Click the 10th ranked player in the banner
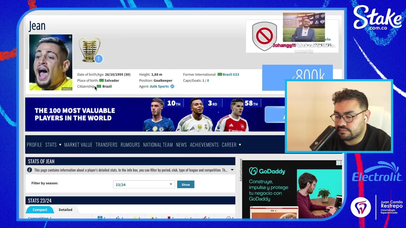This screenshot has height=228, width=406. point(159,115)
